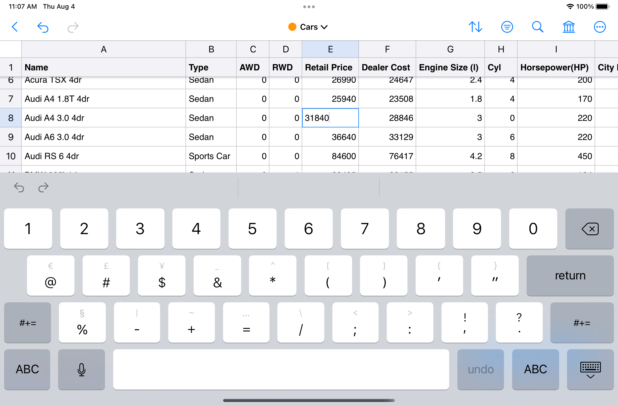Open the more options ellipsis circle
The height and width of the screenshot is (406, 618).
click(x=600, y=27)
